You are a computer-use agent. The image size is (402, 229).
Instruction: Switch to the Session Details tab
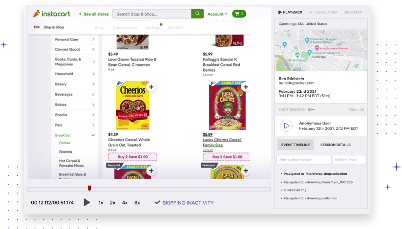(x=335, y=145)
